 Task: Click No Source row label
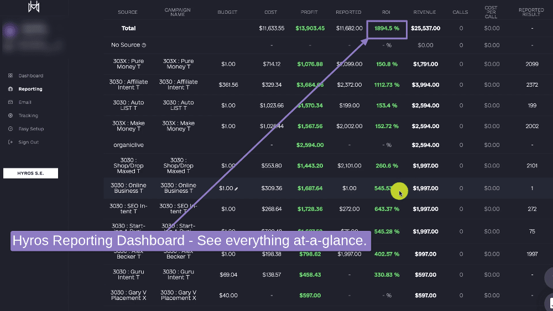point(126,45)
